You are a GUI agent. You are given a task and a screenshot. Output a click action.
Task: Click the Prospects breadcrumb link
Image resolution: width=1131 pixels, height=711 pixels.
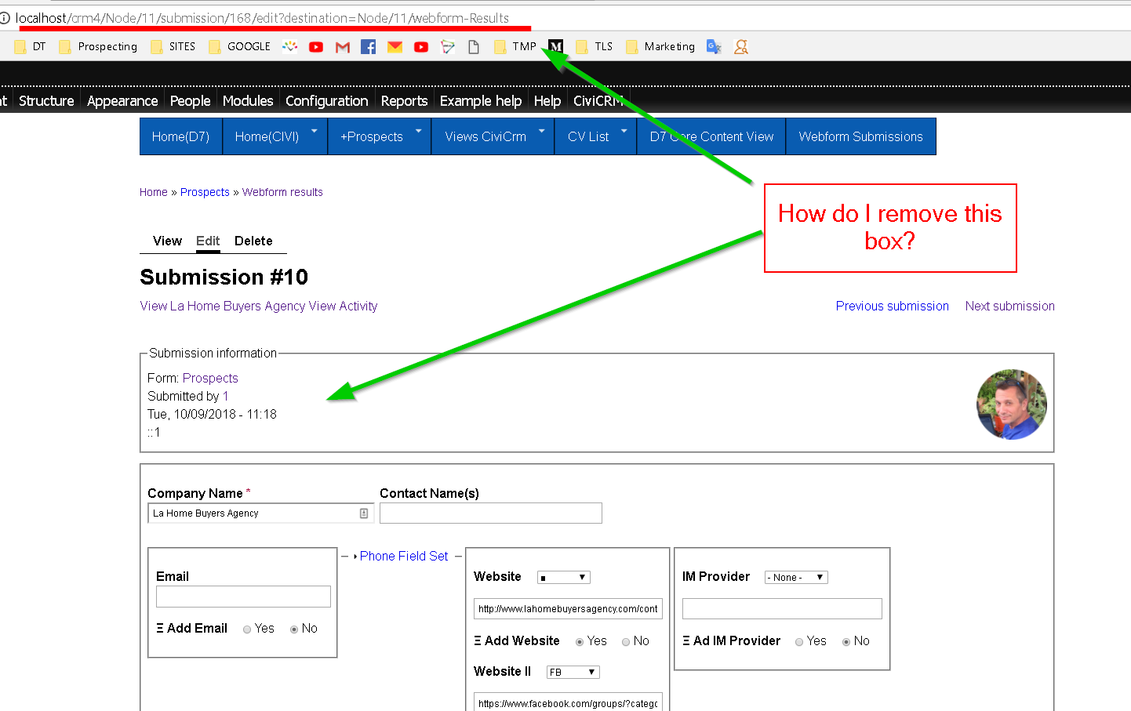click(x=205, y=192)
